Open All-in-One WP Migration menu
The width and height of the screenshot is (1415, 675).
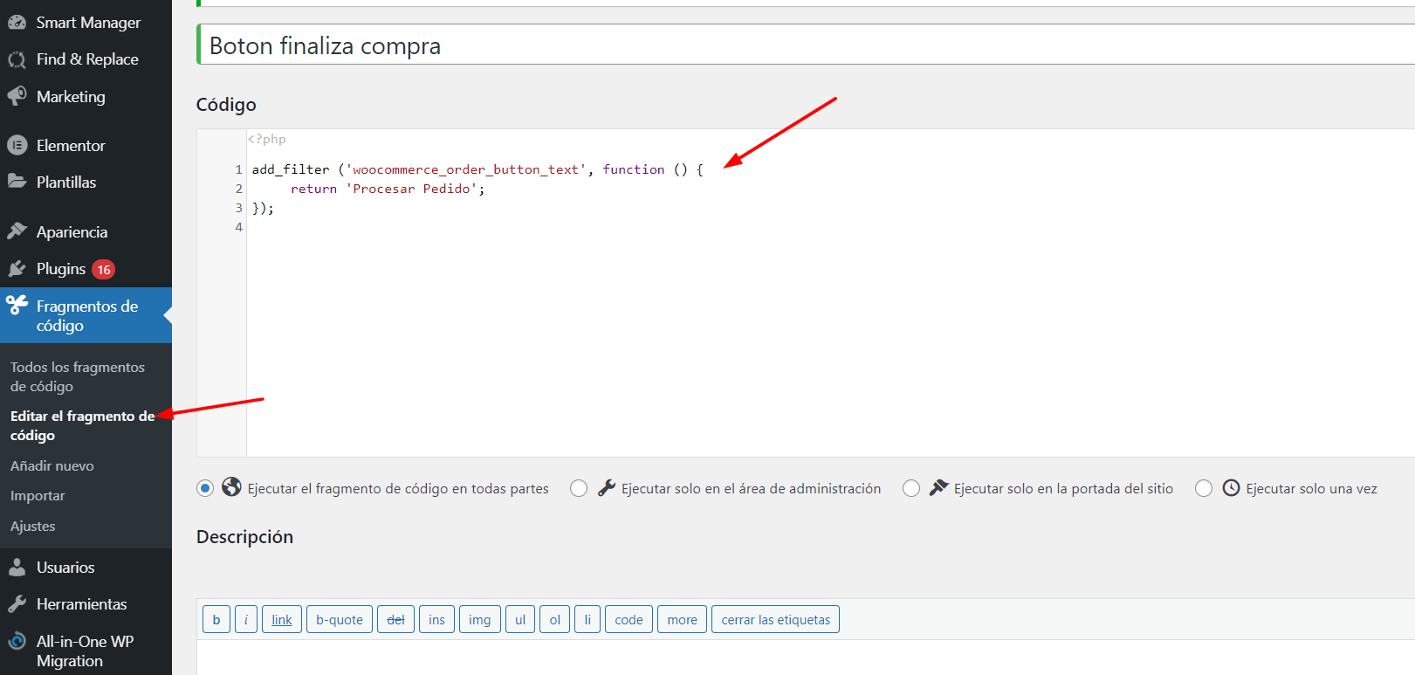point(86,651)
